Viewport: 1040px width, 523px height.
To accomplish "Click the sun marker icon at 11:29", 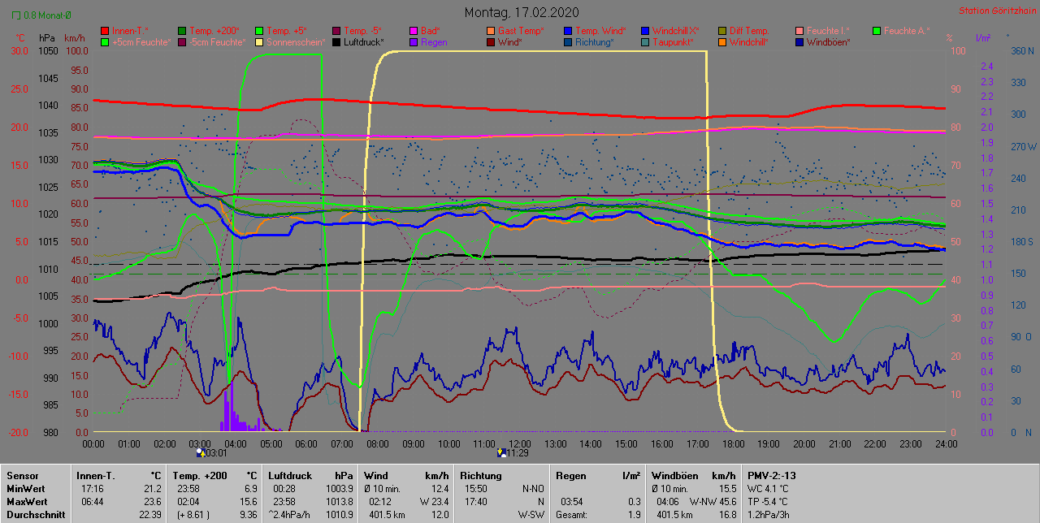I will [502, 452].
